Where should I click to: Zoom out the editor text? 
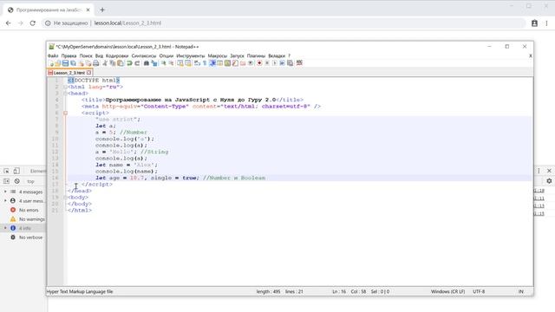click(171, 63)
